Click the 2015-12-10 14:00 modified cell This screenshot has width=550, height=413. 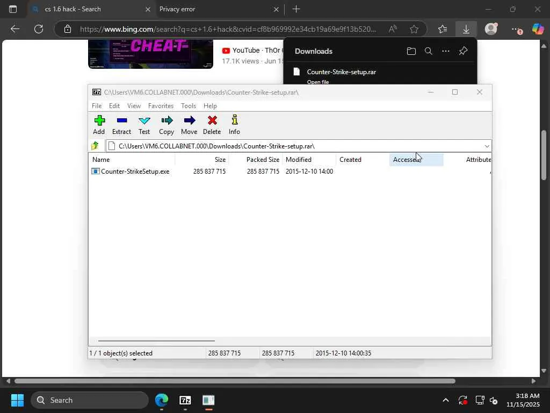(x=309, y=172)
